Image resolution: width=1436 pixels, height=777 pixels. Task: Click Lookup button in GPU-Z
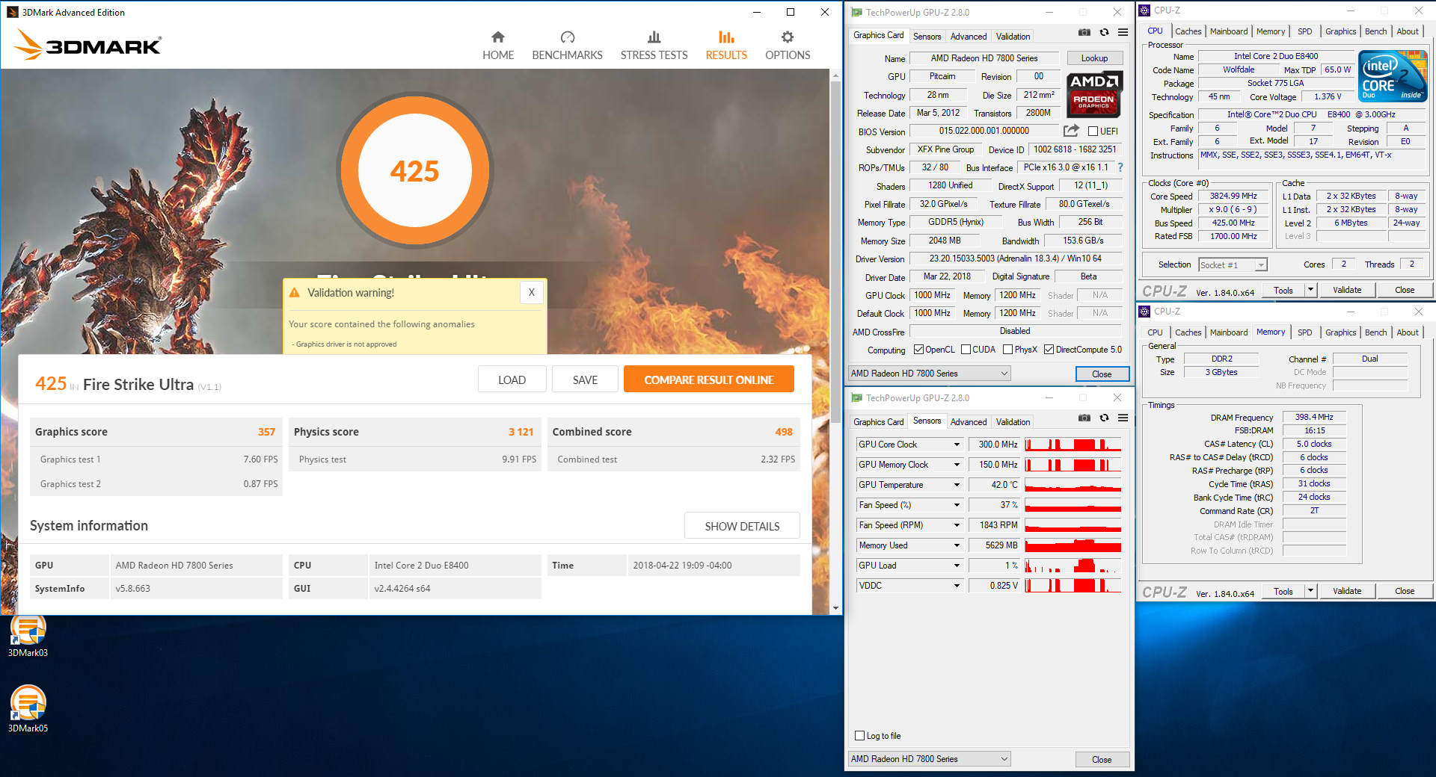point(1094,58)
